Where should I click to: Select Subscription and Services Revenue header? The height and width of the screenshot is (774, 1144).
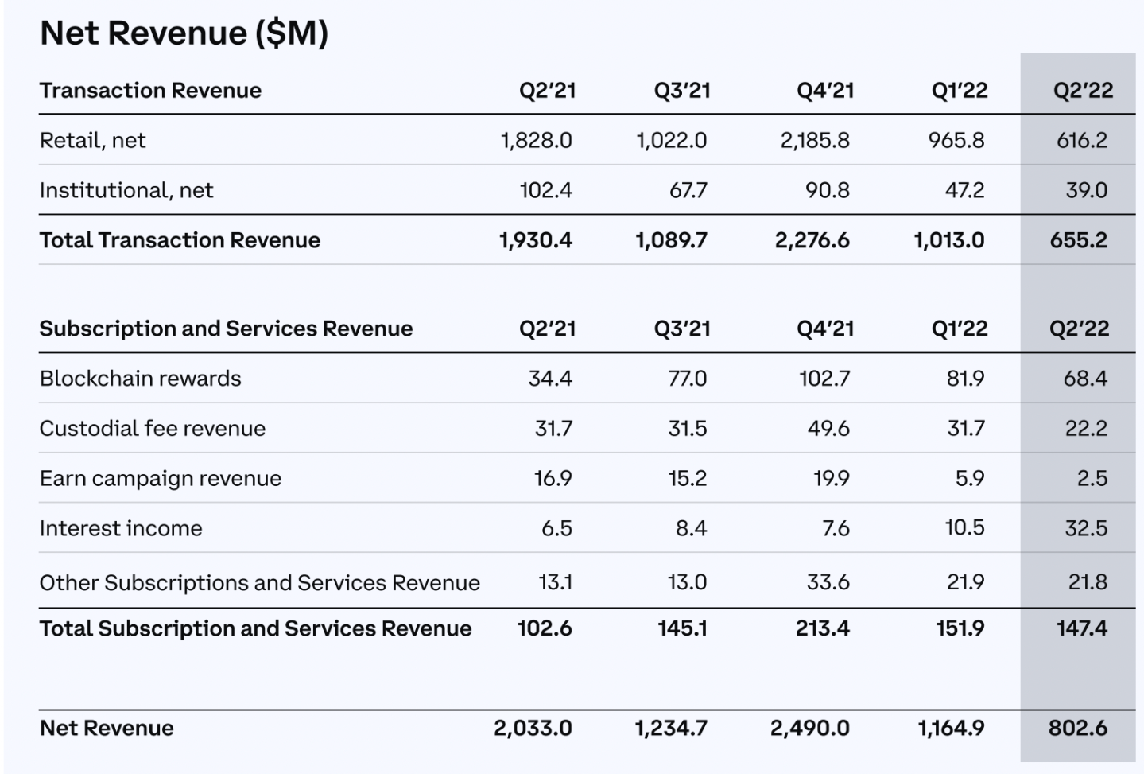(x=226, y=329)
